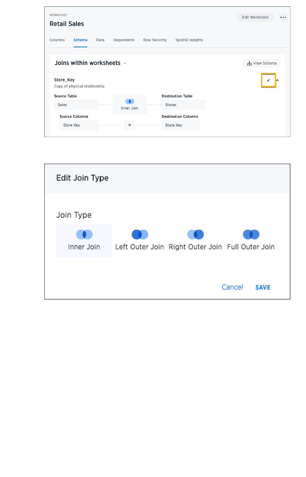
Task: Open the three-dot more options menu
Action: click(x=283, y=17)
